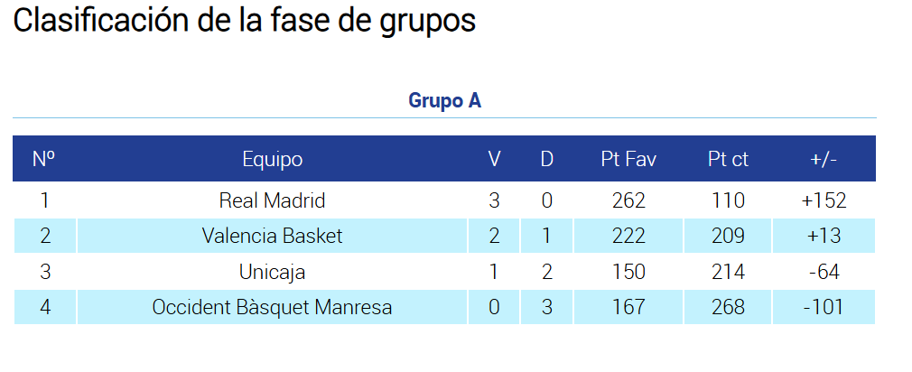Open the Real Madrid team entry
Screen dimensions: 912x372
tap(272, 200)
